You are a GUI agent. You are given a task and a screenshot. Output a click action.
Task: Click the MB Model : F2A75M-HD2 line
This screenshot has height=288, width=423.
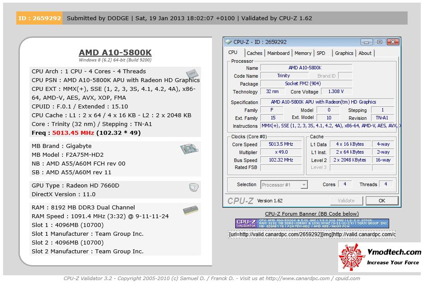(x=67, y=155)
